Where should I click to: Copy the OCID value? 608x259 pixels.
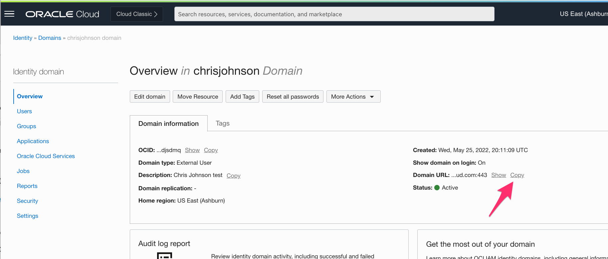[211, 150]
